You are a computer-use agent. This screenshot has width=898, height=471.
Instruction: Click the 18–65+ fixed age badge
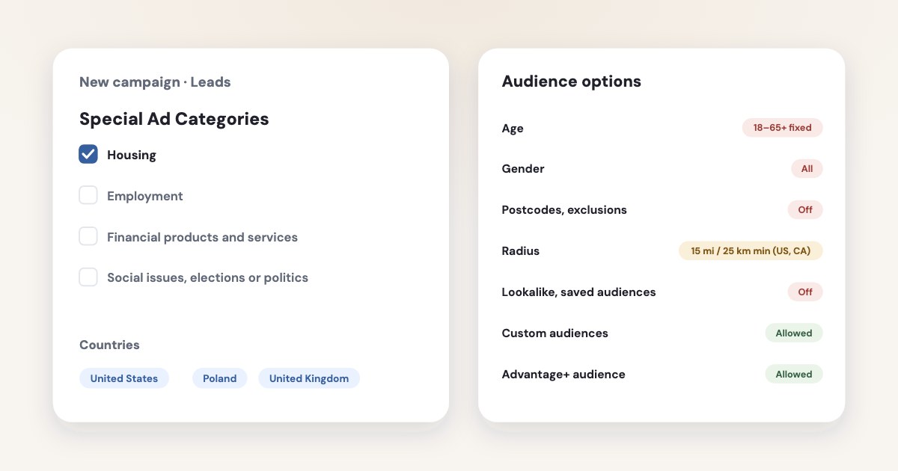(x=782, y=128)
